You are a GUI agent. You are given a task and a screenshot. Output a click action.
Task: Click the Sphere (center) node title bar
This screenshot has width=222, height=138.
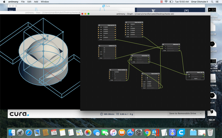click(118, 70)
